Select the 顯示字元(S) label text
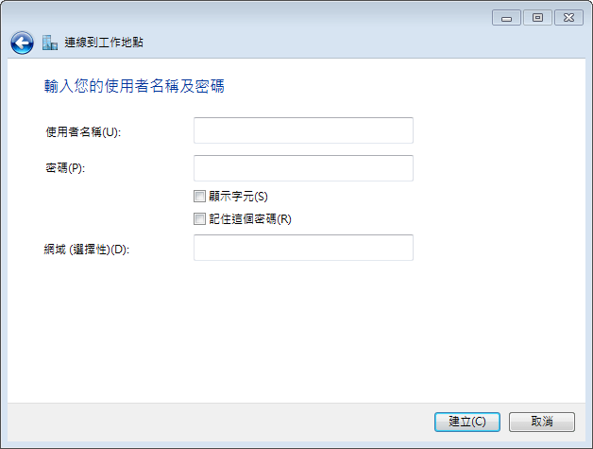This screenshot has width=593, height=449. tap(238, 196)
